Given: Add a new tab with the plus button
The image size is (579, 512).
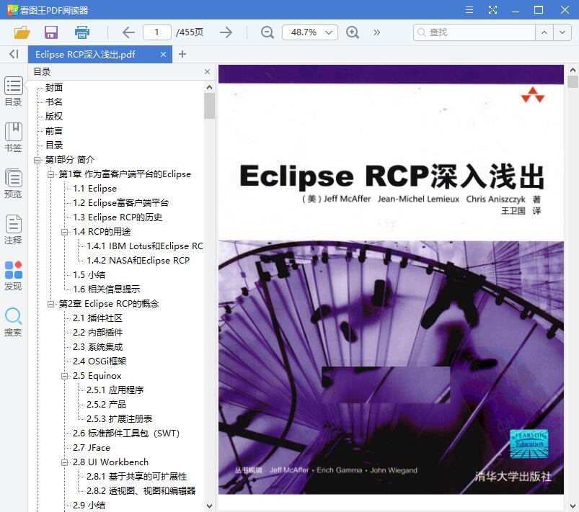Looking at the screenshot, I should (182, 54).
